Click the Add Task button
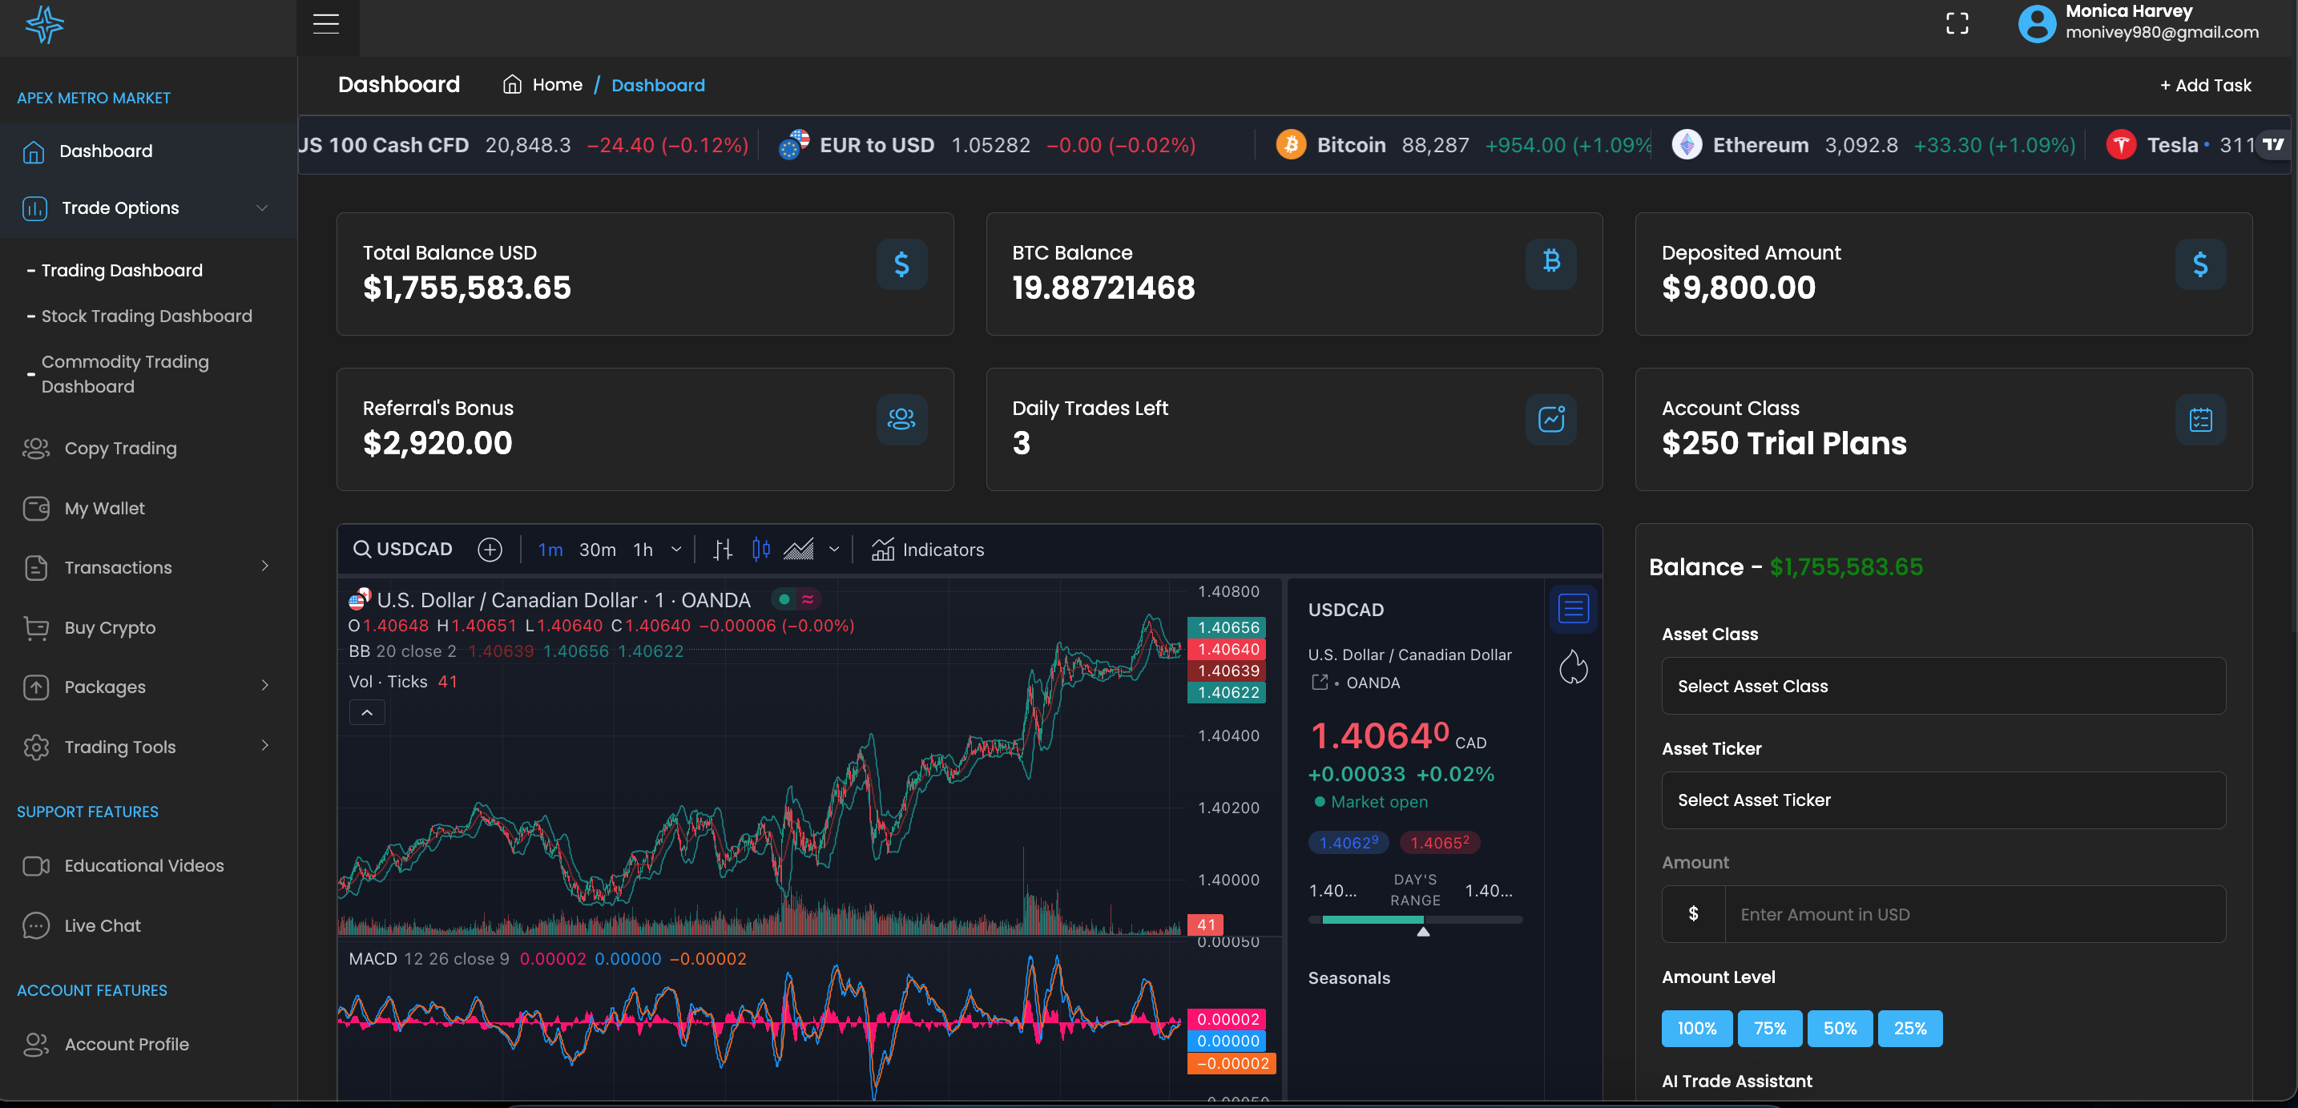Screen dimensions: 2298x1108 pos(2205,86)
